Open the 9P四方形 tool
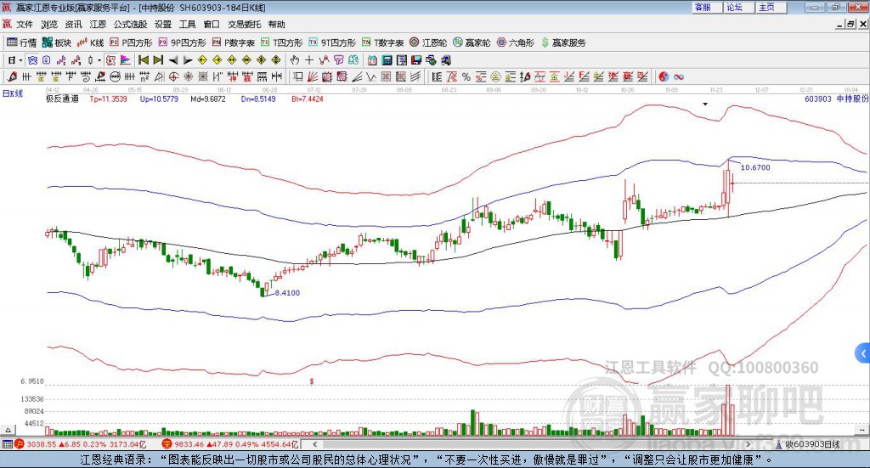This screenshot has height=468, width=870. click(182, 42)
